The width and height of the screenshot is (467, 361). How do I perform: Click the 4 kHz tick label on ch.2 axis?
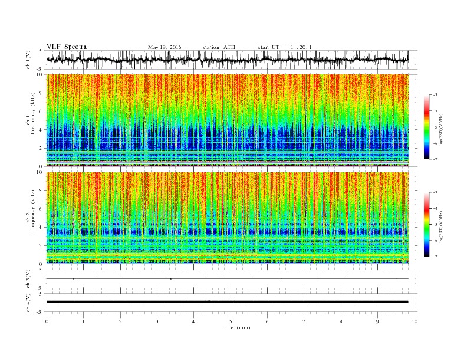point(41,228)
